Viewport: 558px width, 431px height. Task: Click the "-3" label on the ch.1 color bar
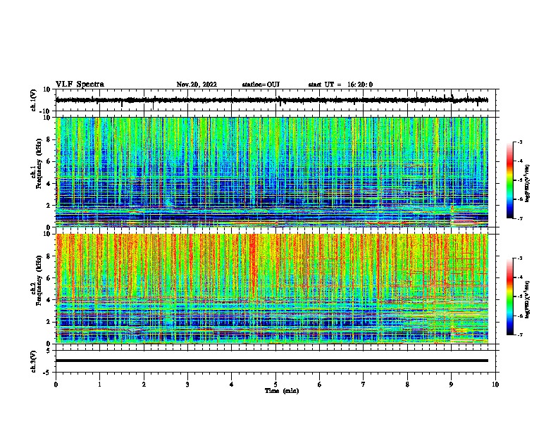[519, 142]
